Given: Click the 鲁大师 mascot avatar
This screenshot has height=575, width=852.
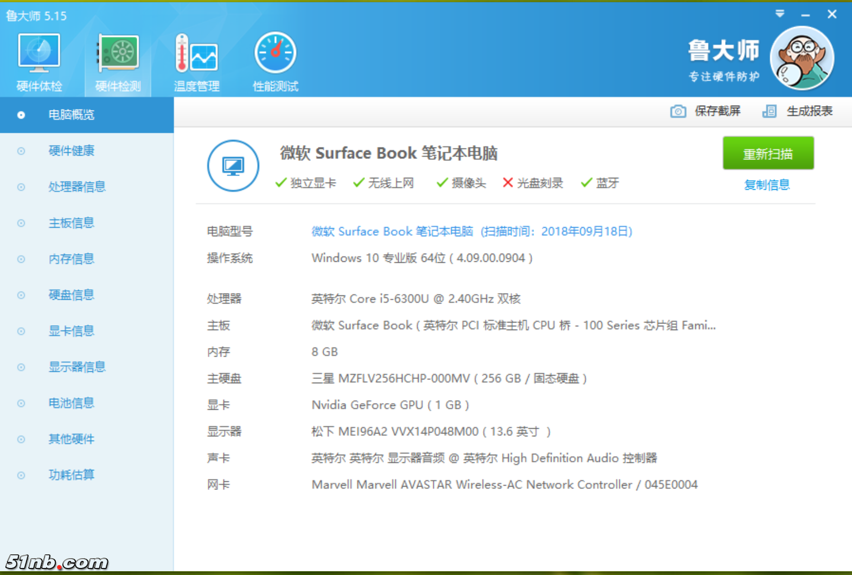Looking at the screenshot, I should (x=802, y=59).
